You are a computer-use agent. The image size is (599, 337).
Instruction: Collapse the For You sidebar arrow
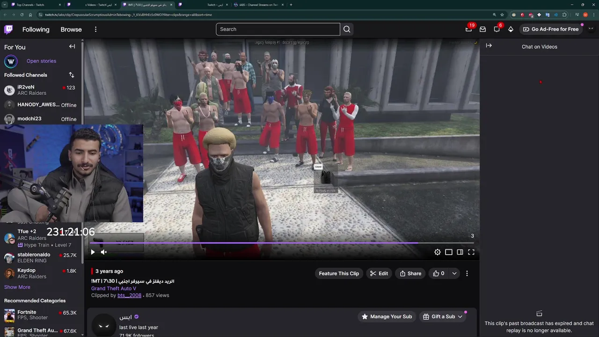click(x=72, y=46)
